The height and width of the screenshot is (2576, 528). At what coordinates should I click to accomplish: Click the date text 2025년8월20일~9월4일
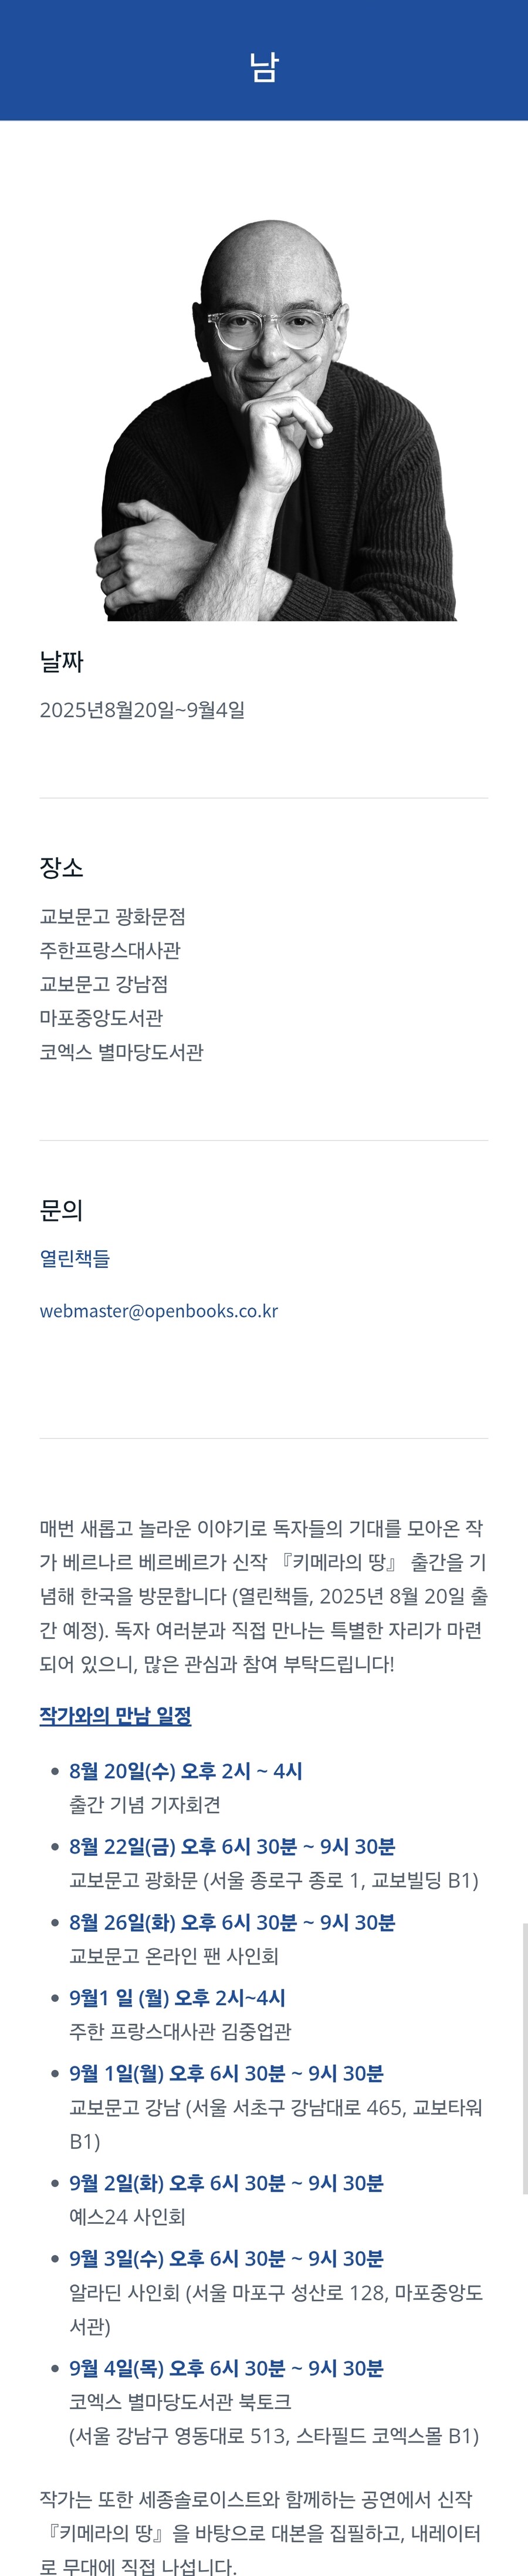(x=142, y=710)
